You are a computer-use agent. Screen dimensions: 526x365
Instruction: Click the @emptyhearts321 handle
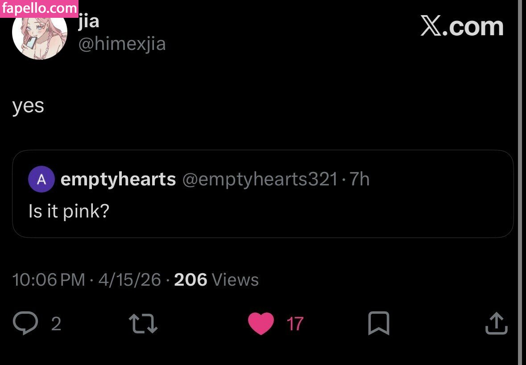(x=260, y=180)
